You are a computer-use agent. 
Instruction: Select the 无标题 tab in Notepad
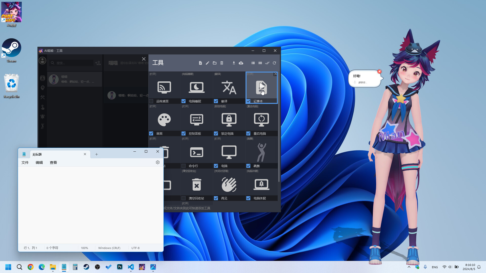point(37,154)
